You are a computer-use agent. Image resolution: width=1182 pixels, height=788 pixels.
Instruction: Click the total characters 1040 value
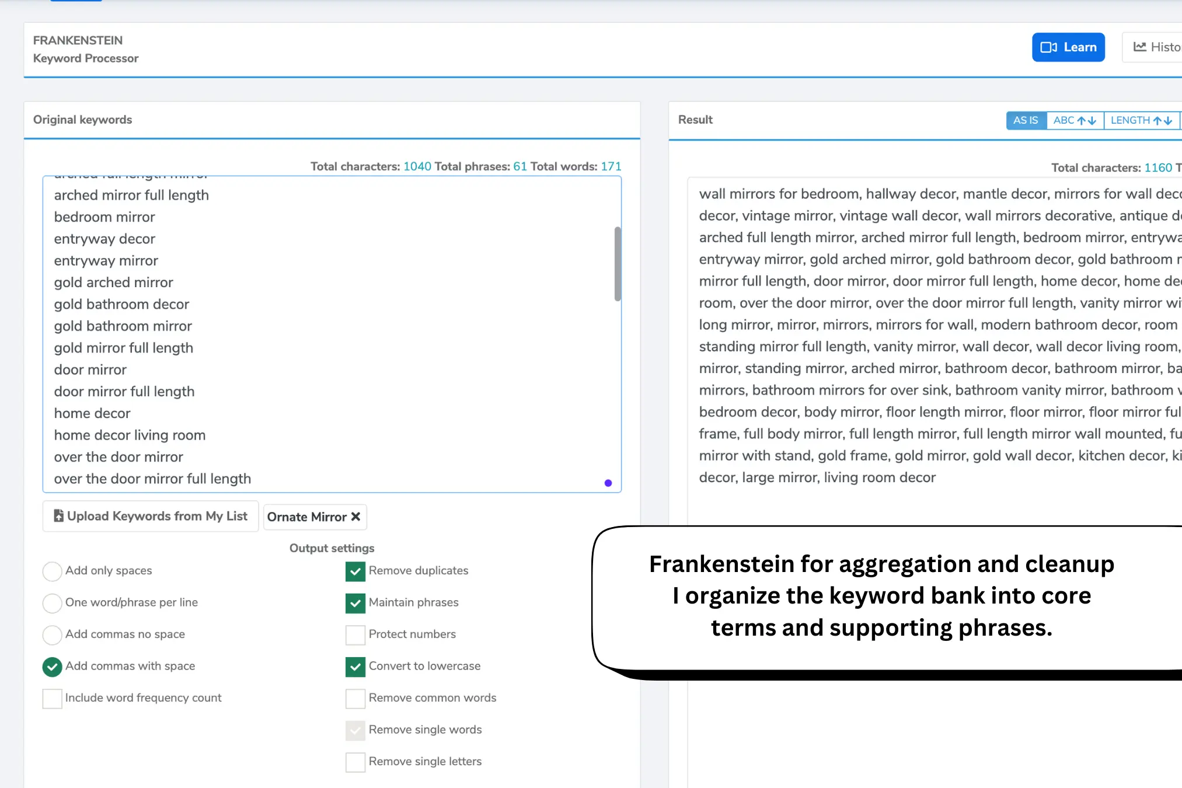click(x=417, y=166)
